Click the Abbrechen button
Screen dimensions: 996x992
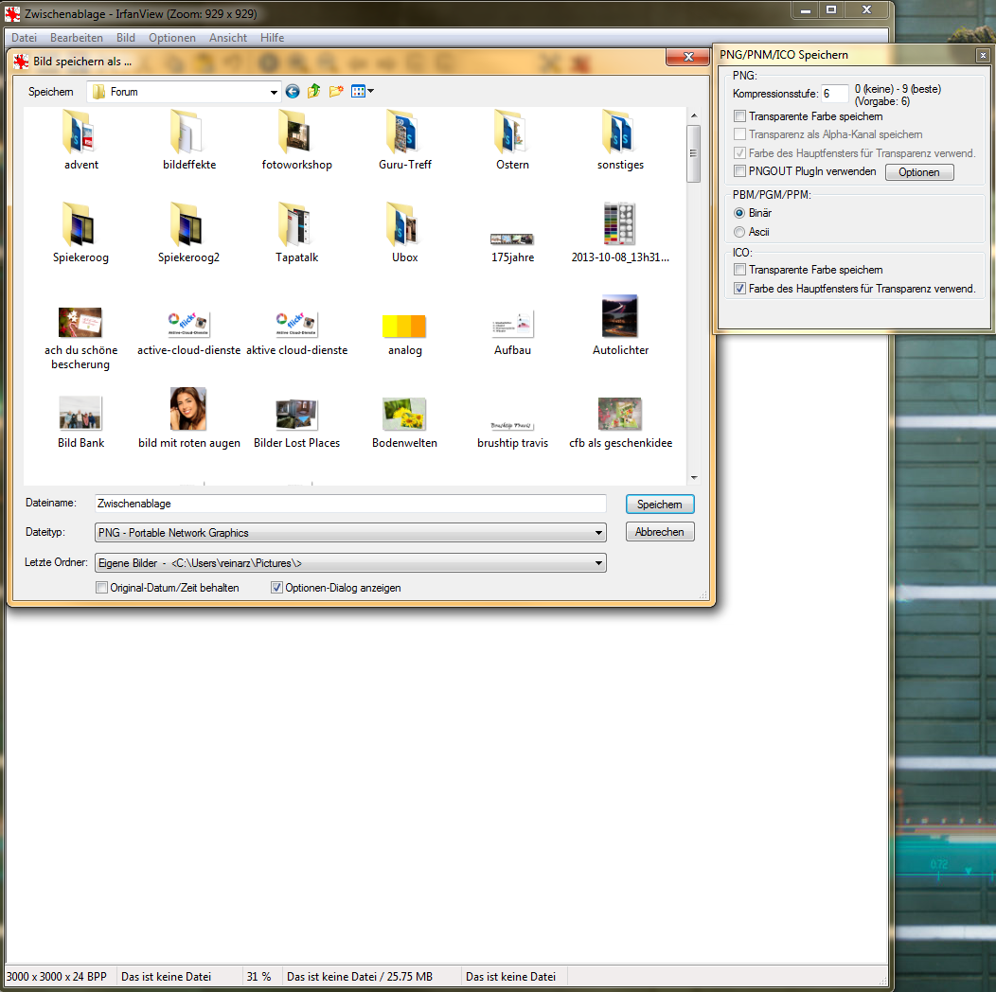[660, 532]
